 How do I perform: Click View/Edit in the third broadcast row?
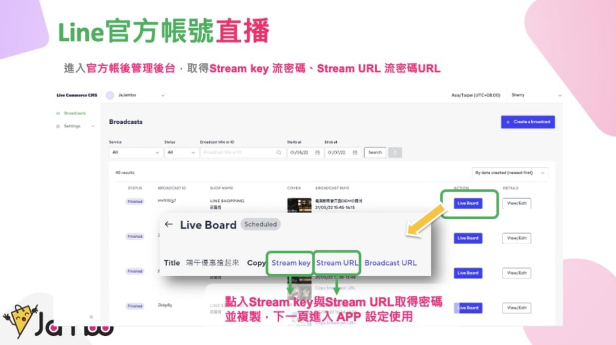(517, 273)
